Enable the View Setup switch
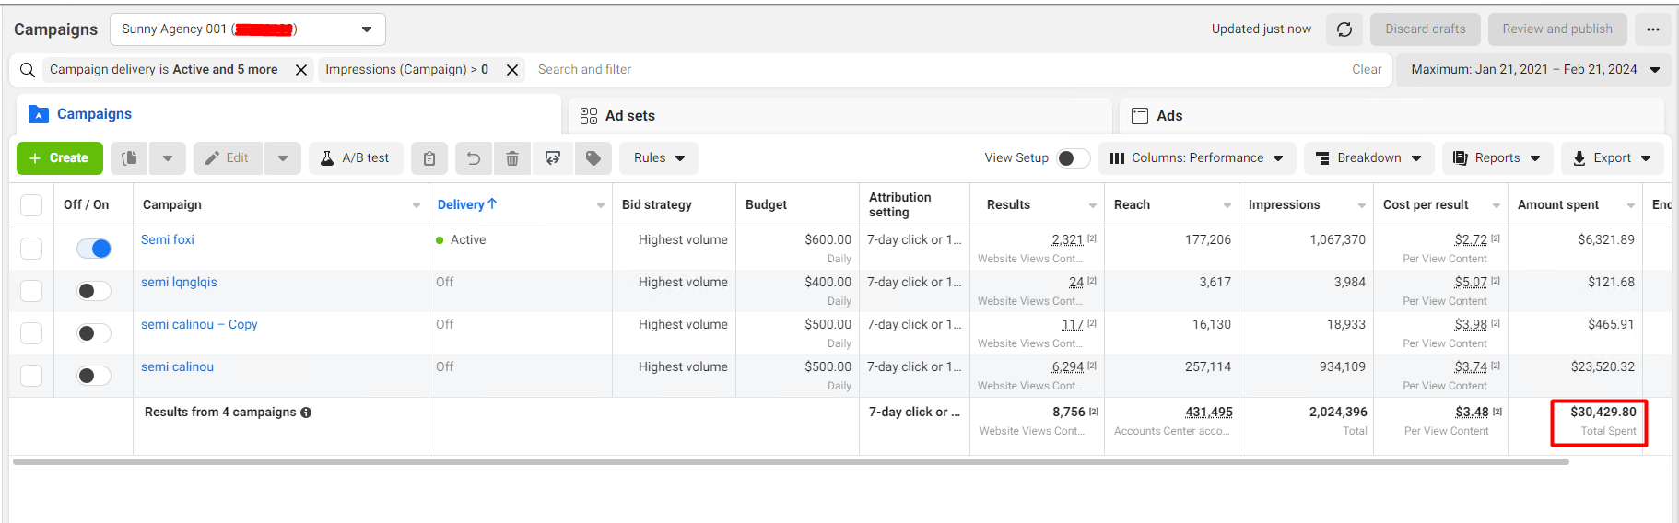 point(1074,158)
